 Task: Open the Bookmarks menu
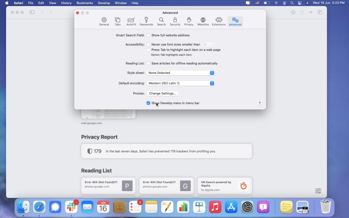point(85,3)
